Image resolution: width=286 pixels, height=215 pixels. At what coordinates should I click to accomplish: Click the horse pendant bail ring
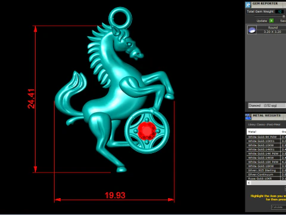(120, 17)
